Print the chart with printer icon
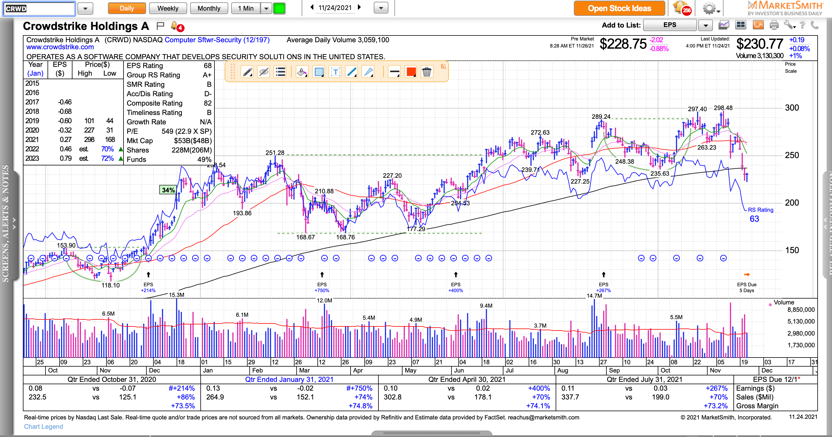Image resolution: width=832 pixels, height=437 pixels. point(774,25)
